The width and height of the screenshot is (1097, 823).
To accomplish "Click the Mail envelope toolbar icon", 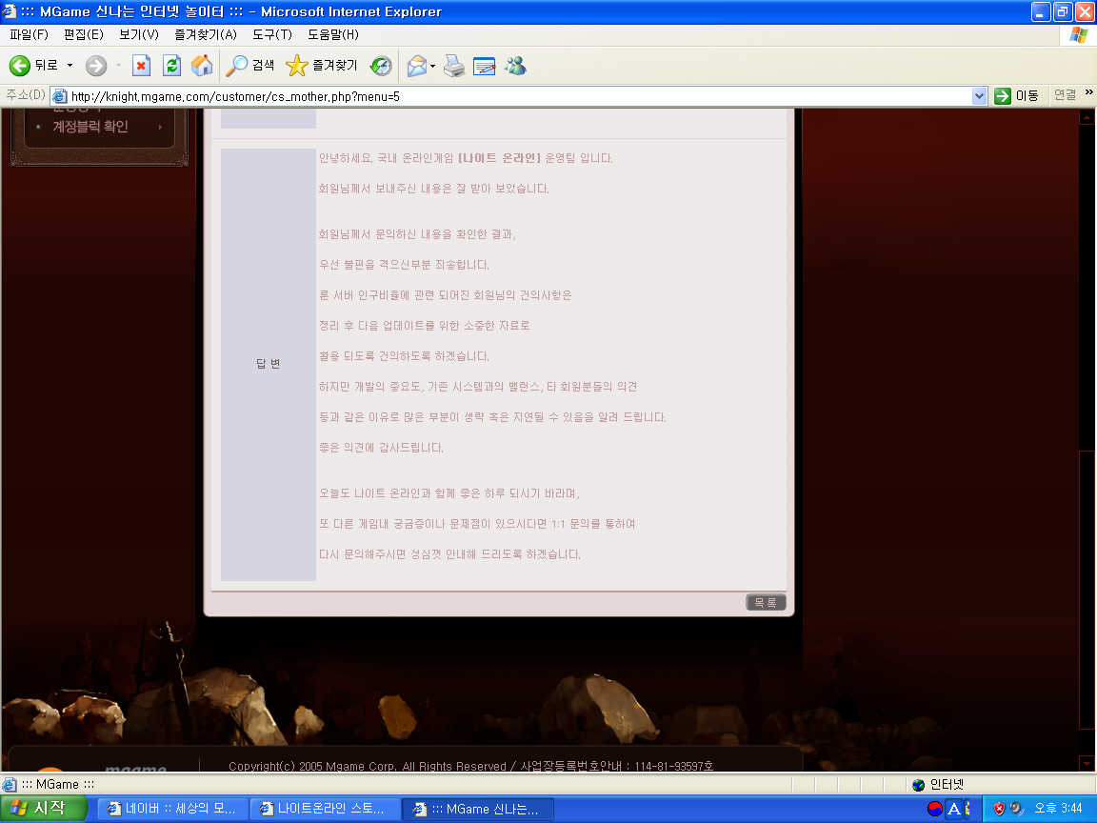I will [417, 66].
